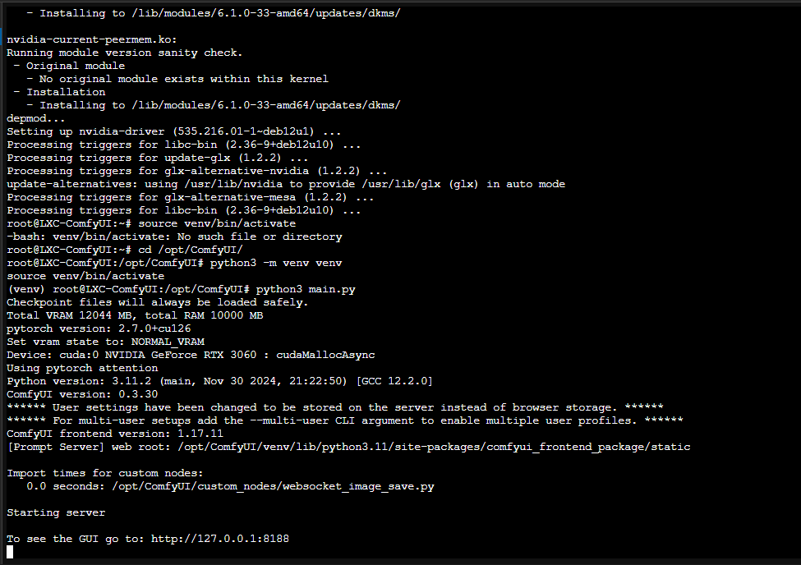The width and height of the screenshot is (801, 565).
Task: Click the Python version 3.11.2 line
Action: pos(219,381)
